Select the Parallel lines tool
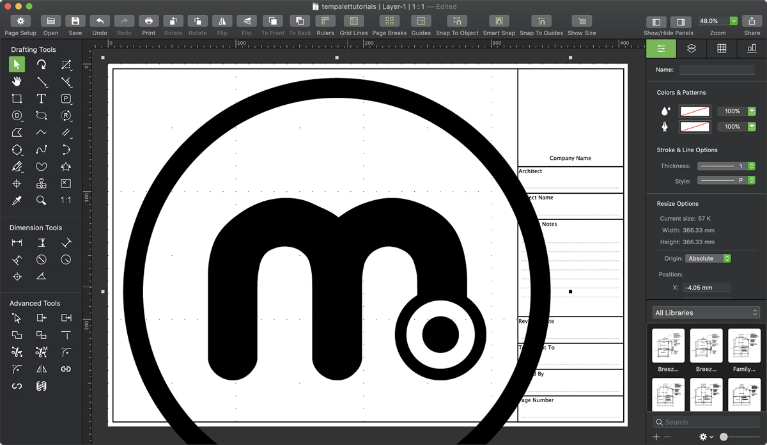 [66, 133]
